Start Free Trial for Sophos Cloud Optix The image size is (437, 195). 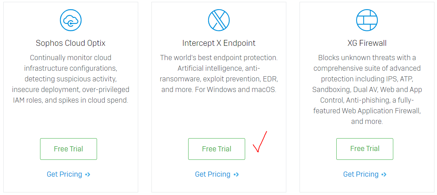[x=69, y=149]
